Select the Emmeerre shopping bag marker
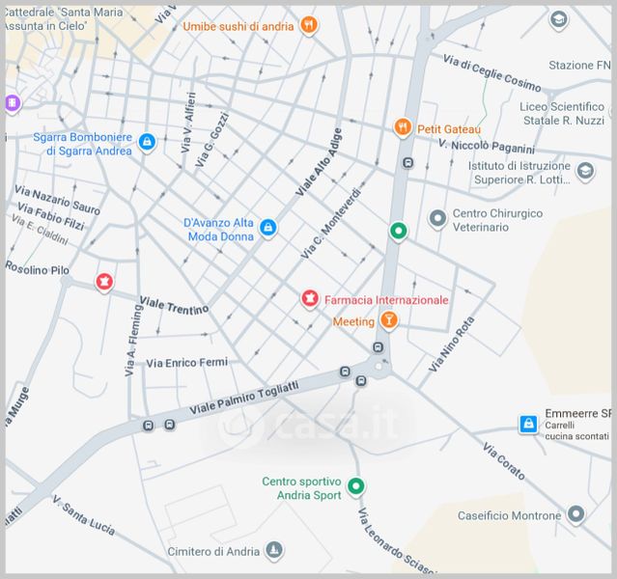 [x=528, y=424]
